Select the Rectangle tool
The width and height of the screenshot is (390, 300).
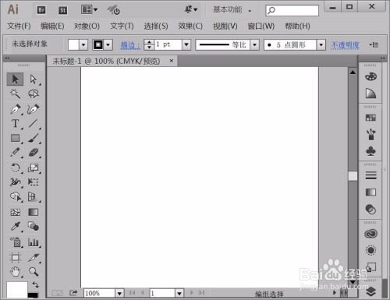point(15,138)
